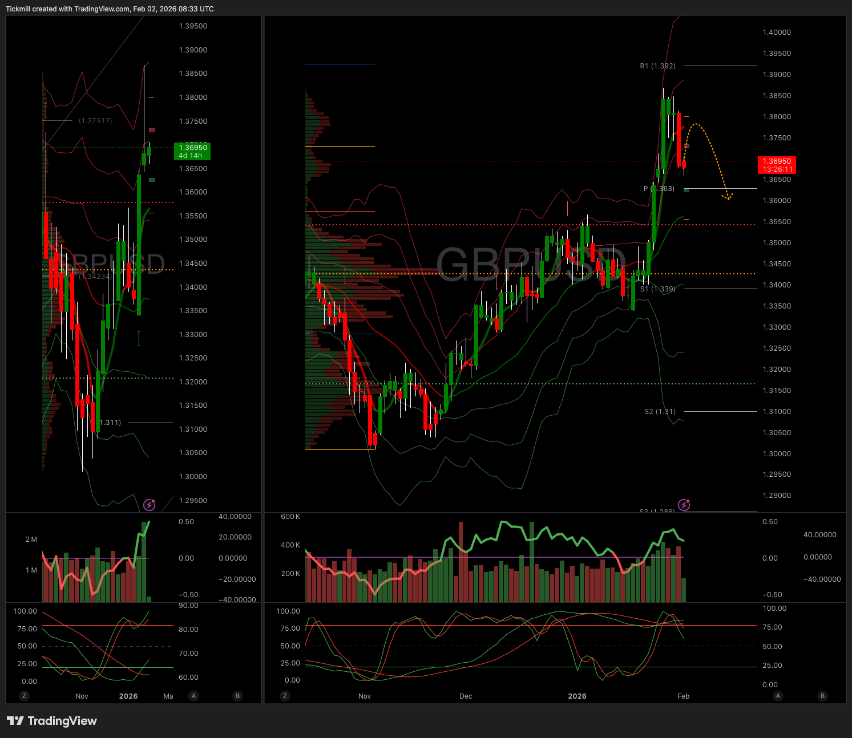The image size is (852, 738).
Task: Toggle the B scale button on left chart
Action: pyautogui.click(x=237, y=696)
